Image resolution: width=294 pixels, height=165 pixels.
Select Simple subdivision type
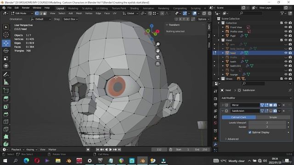273,117
